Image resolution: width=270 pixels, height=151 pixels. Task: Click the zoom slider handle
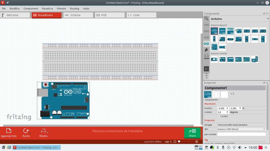179,141
